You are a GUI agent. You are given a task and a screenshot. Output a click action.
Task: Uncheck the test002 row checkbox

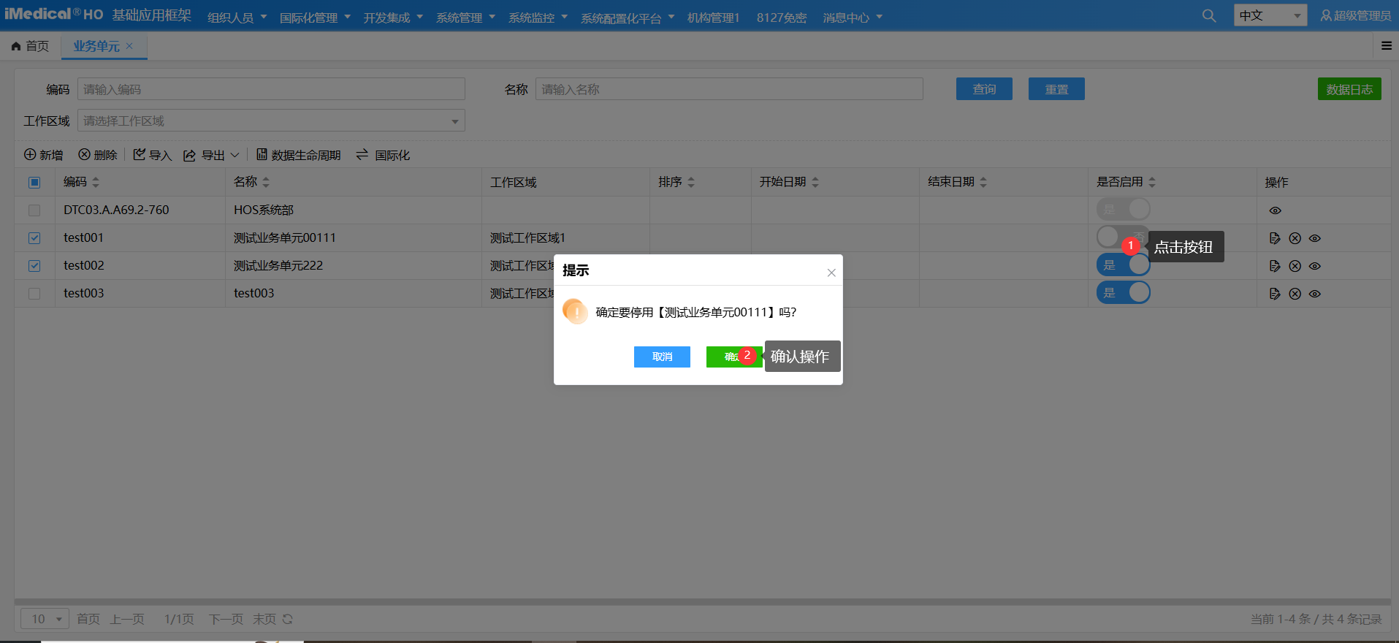[34, 266]
